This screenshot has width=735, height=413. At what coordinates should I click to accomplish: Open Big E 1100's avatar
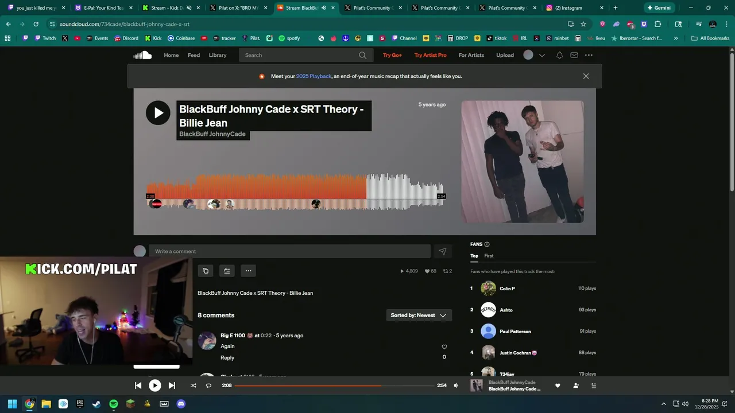point(207,340)
